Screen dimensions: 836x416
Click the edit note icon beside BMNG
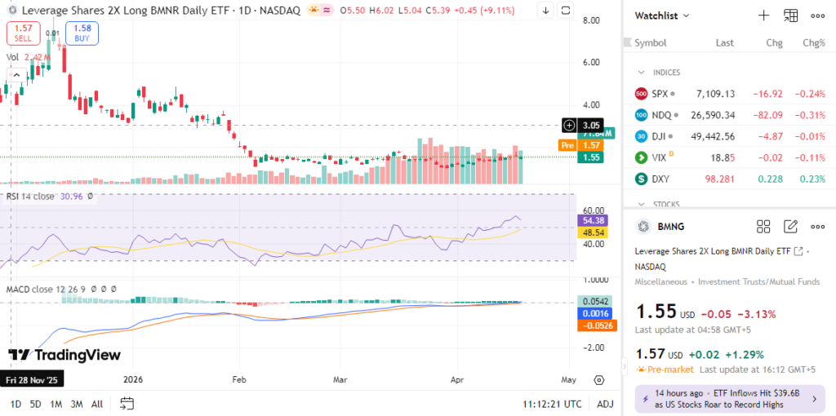click(790, 227)
